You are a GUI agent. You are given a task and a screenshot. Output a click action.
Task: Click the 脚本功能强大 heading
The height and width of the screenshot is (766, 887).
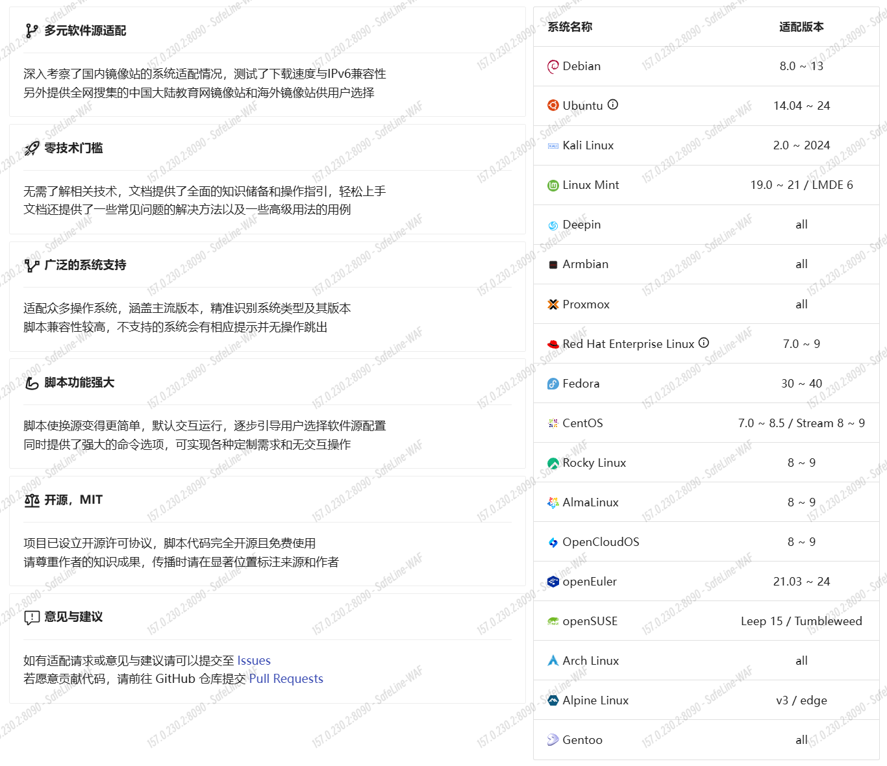pos(79,382)
